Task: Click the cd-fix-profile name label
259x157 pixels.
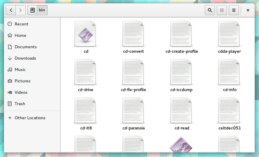Action: click(134, 90)
